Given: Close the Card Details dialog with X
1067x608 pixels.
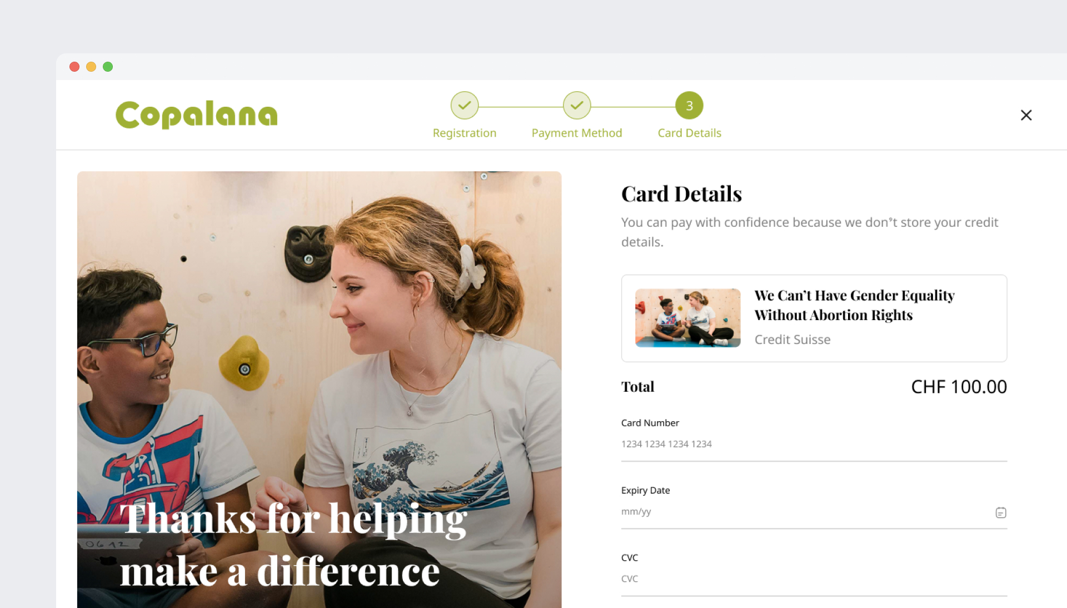Looking at the screenshot, I should coord(1026,115).
